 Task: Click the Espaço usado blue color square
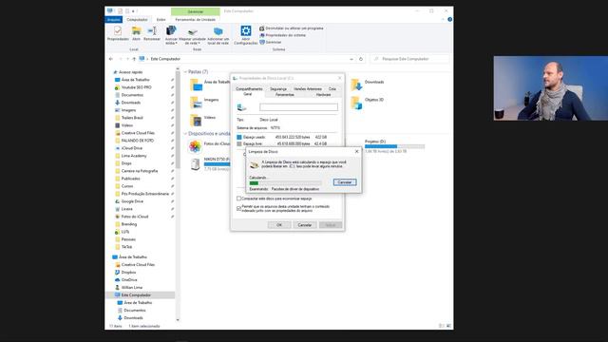tap(239, 137)
